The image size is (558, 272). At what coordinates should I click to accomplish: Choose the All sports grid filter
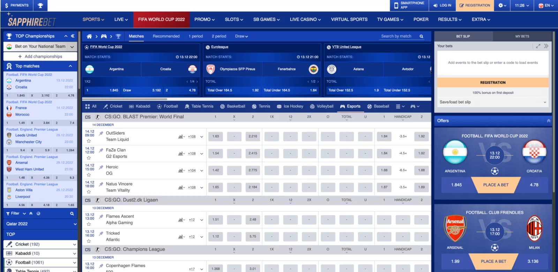pyautogui.click(x=91, y=106)
